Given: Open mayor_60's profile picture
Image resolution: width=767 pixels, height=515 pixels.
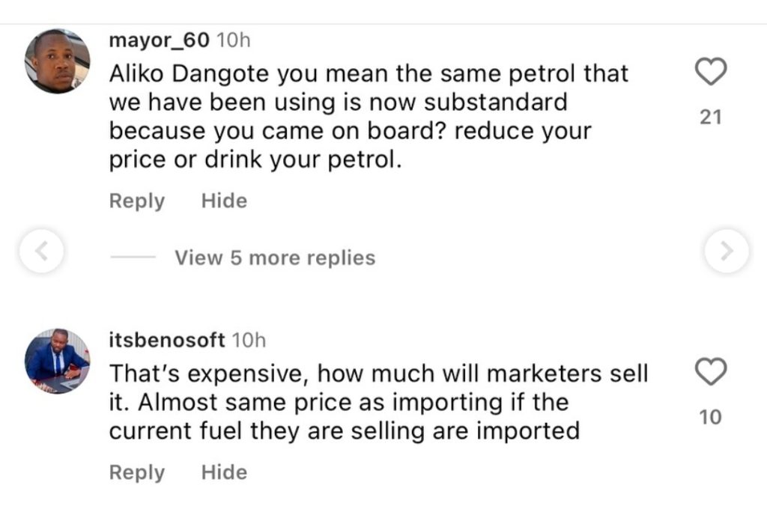Looking at the screenshot, I should (57, 61).
